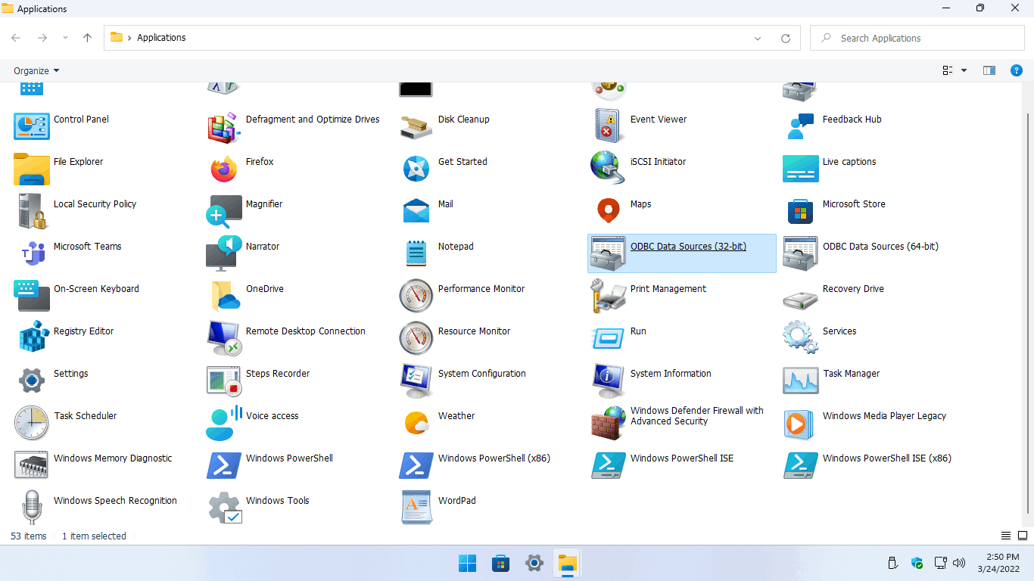Click the System Information icon
The width and height of the screenshot is (1034, 581).
609,381
